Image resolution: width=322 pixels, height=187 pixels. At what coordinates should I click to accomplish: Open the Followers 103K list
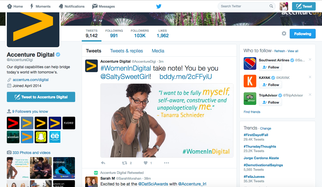[140, 34]
